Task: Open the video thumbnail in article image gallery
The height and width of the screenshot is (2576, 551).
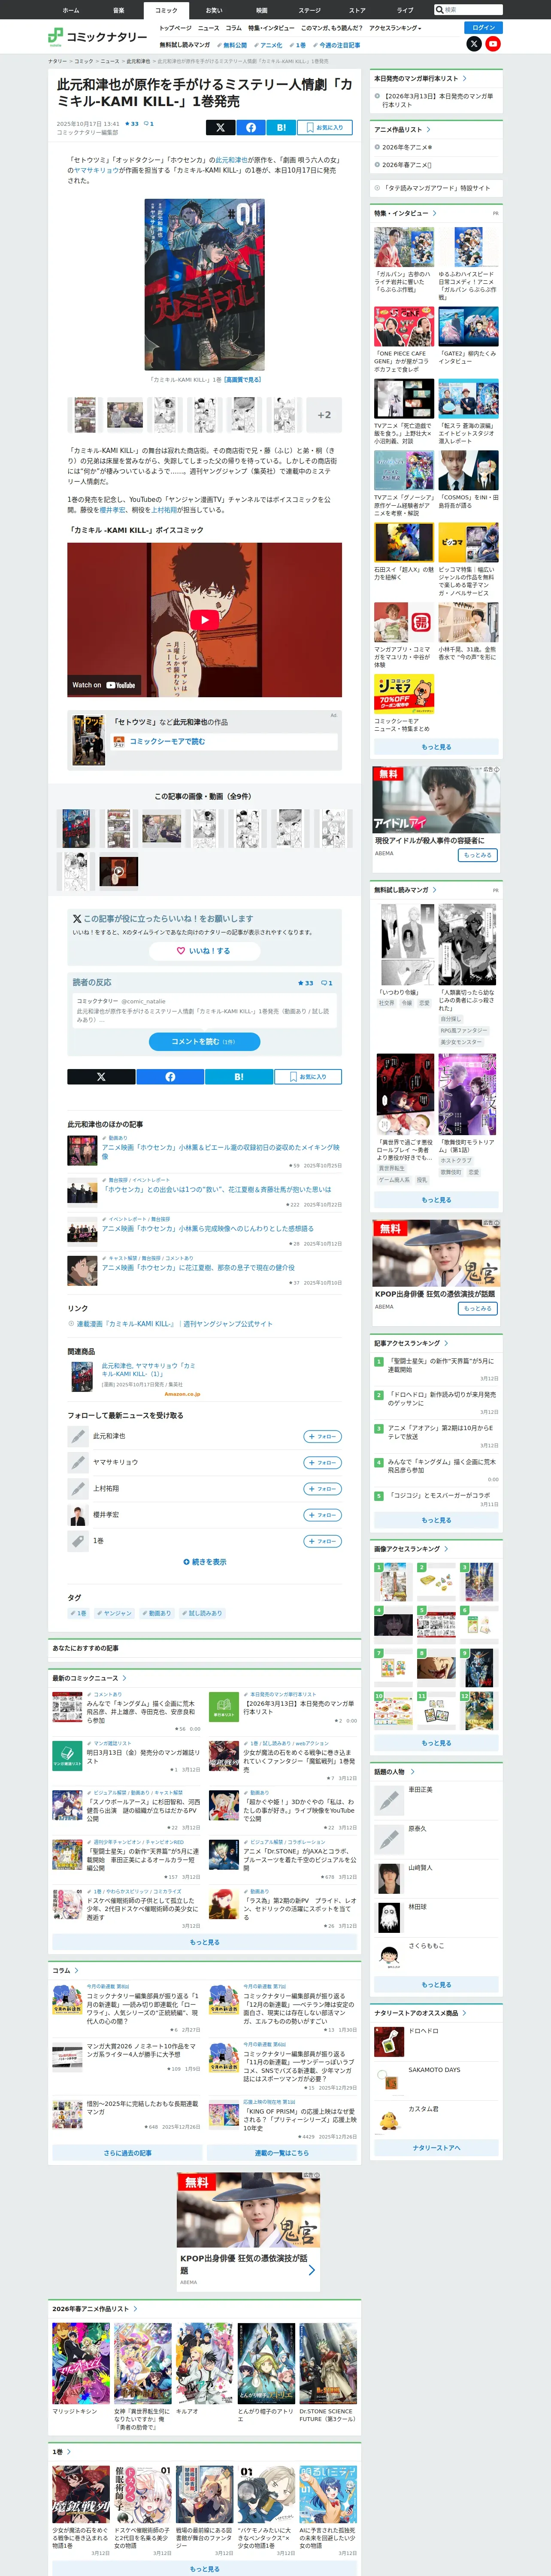Action: point(118,871)
